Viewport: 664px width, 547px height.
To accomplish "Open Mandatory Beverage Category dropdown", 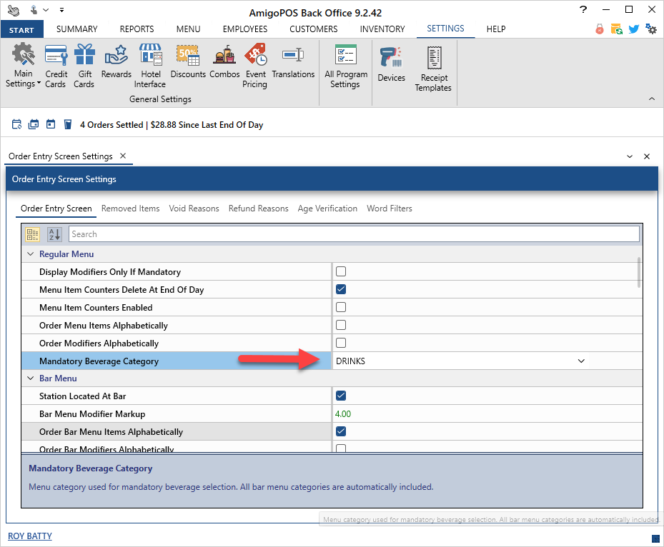I will (x=580, y=361).
